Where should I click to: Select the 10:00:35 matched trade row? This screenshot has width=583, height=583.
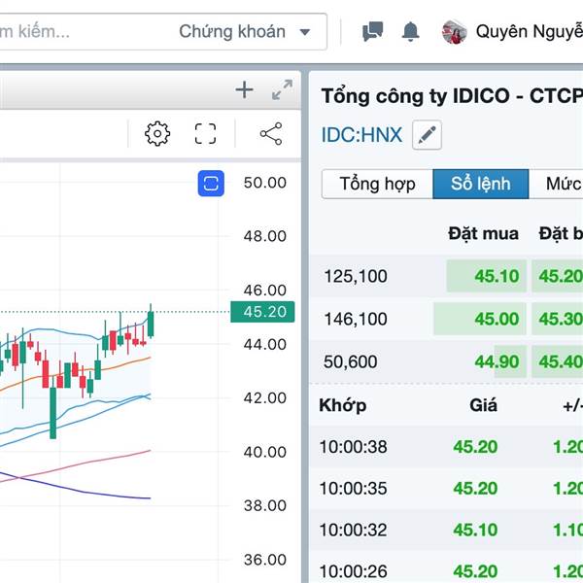tap(446, 489)
